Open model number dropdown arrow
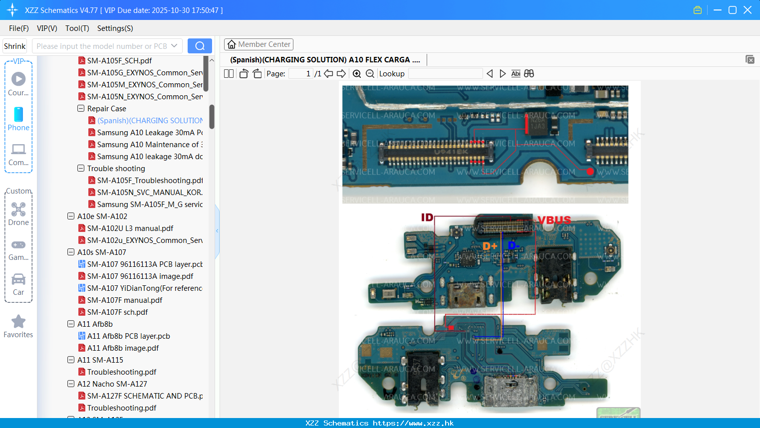760x428 pixels. 174,46
